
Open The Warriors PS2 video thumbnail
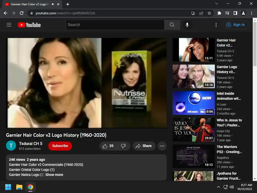(x=194, y=156)
